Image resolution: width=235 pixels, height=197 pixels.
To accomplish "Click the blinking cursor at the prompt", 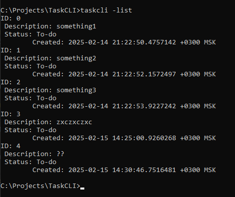I will 82,189.
